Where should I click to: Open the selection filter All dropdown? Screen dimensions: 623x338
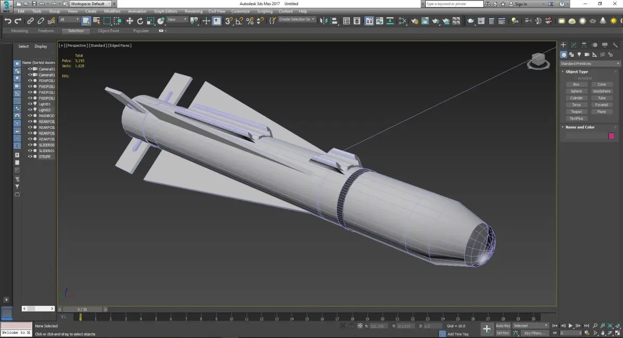(x=69, y=20)
